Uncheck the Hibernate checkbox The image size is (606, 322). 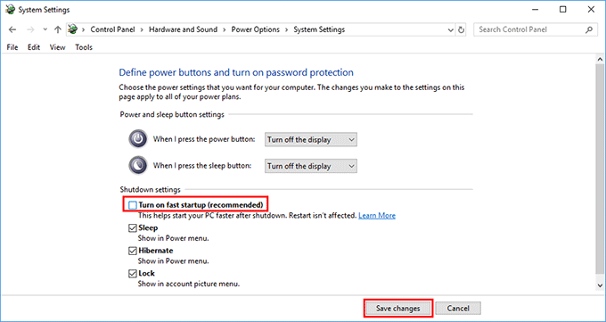133,251
